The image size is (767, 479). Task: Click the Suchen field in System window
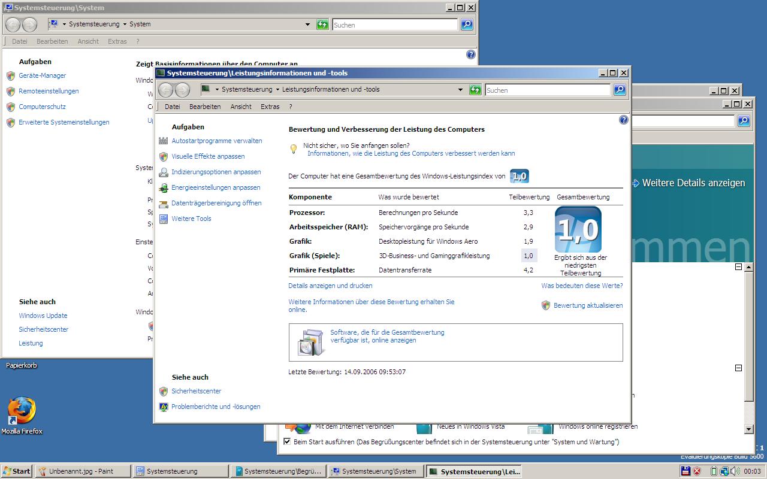(395, 25)
